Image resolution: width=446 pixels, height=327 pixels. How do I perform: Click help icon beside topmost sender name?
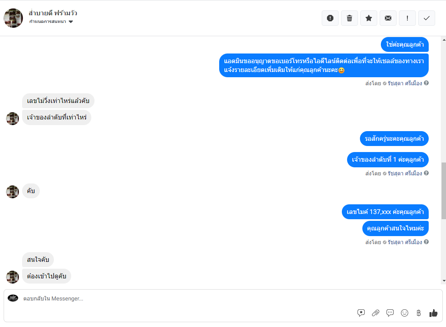tap(426, 83)
